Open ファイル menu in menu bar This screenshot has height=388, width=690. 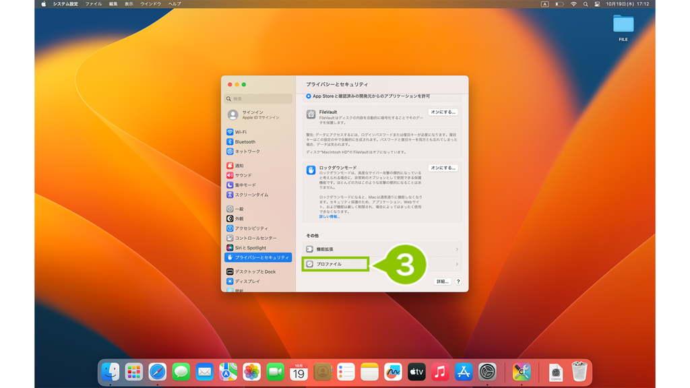click(93, 4)
